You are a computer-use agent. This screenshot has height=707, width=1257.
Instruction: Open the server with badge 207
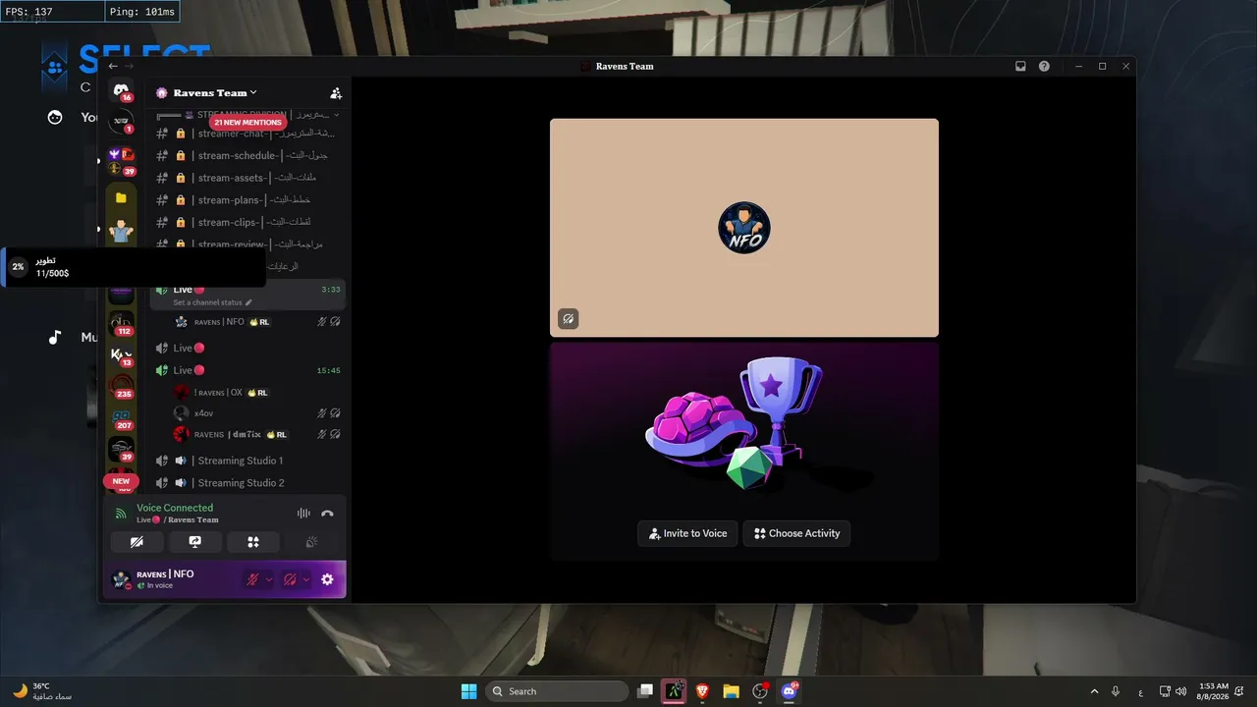(x=122, y=417)
